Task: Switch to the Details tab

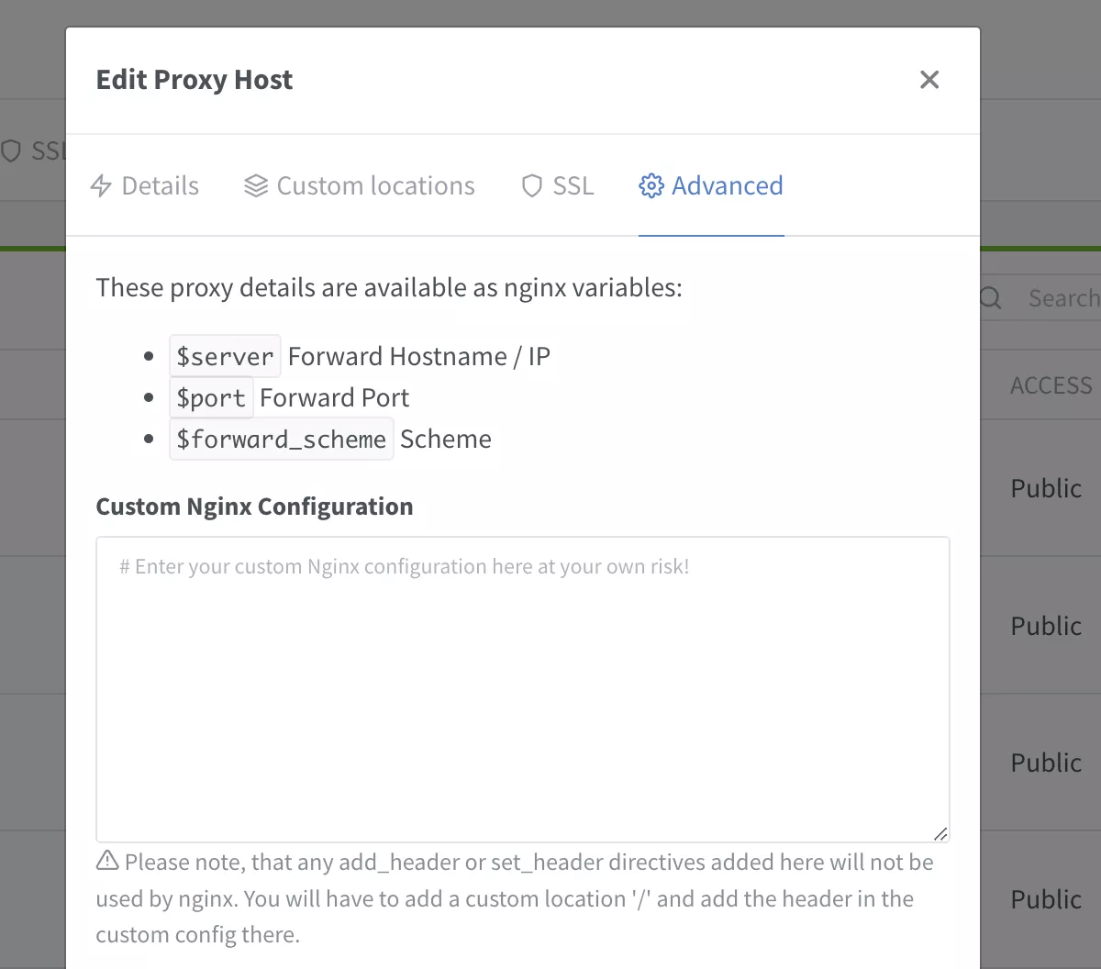Action: 160,186
